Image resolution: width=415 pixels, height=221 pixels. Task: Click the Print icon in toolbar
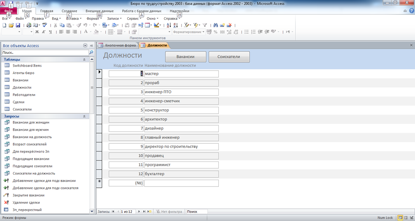point(28,25)
